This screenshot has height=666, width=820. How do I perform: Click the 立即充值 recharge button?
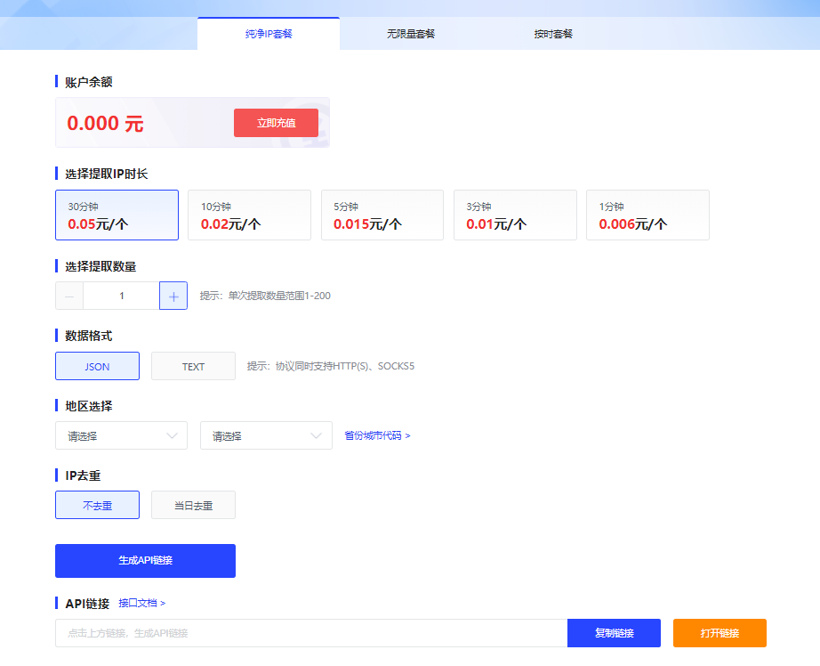(276, 123)
